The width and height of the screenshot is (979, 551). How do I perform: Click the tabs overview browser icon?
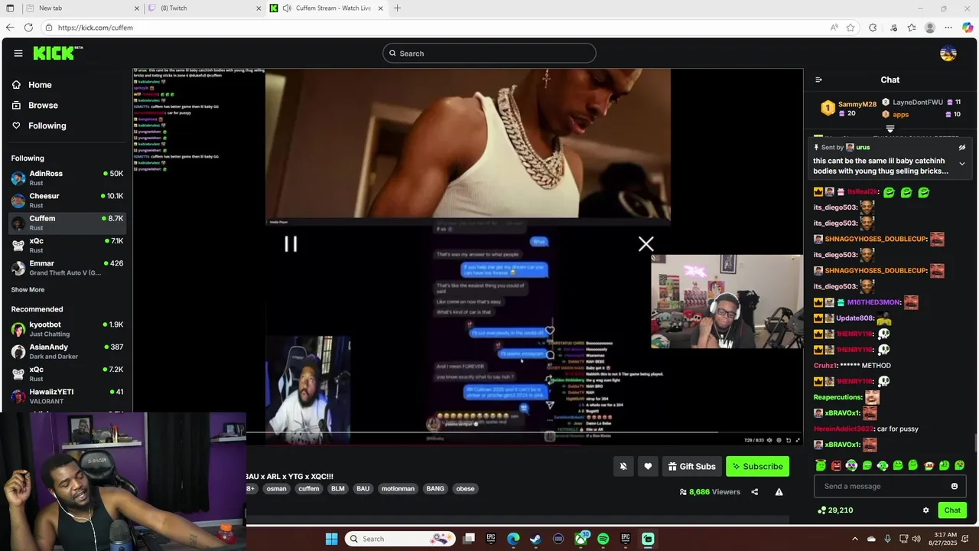click(10, 8)
